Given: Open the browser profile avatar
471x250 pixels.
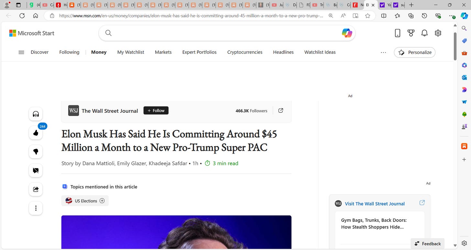Looking at the screenshot, I should (x=7, y=5).
